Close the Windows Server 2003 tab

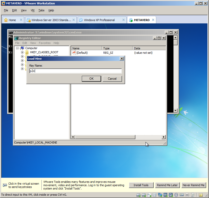74,20
